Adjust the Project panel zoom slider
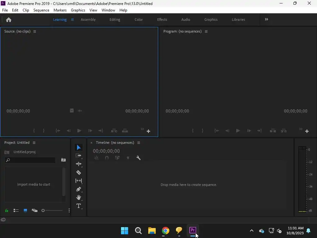317x238 pixels. pyautogui.click(x=52, y=210)
